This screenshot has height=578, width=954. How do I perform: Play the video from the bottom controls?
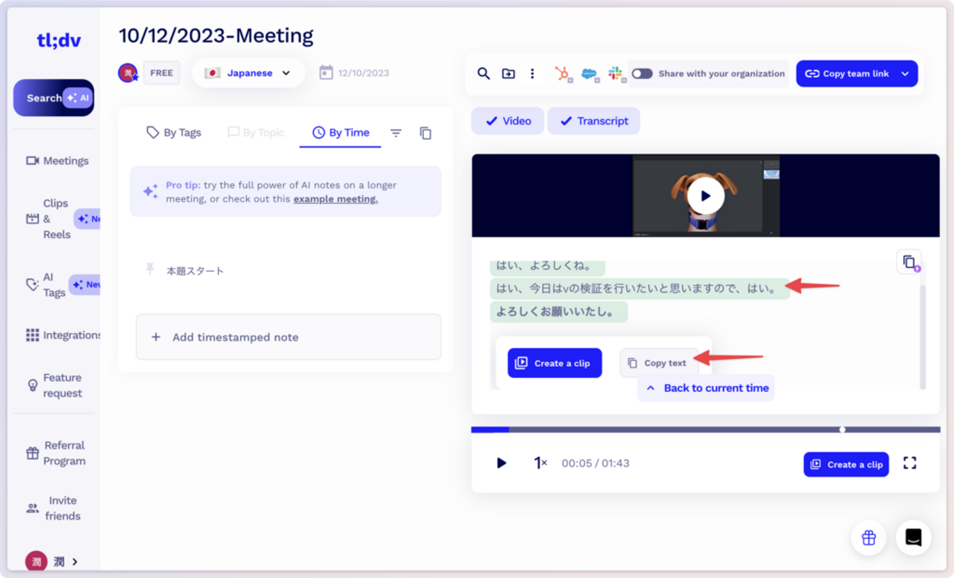pos(502,463)
